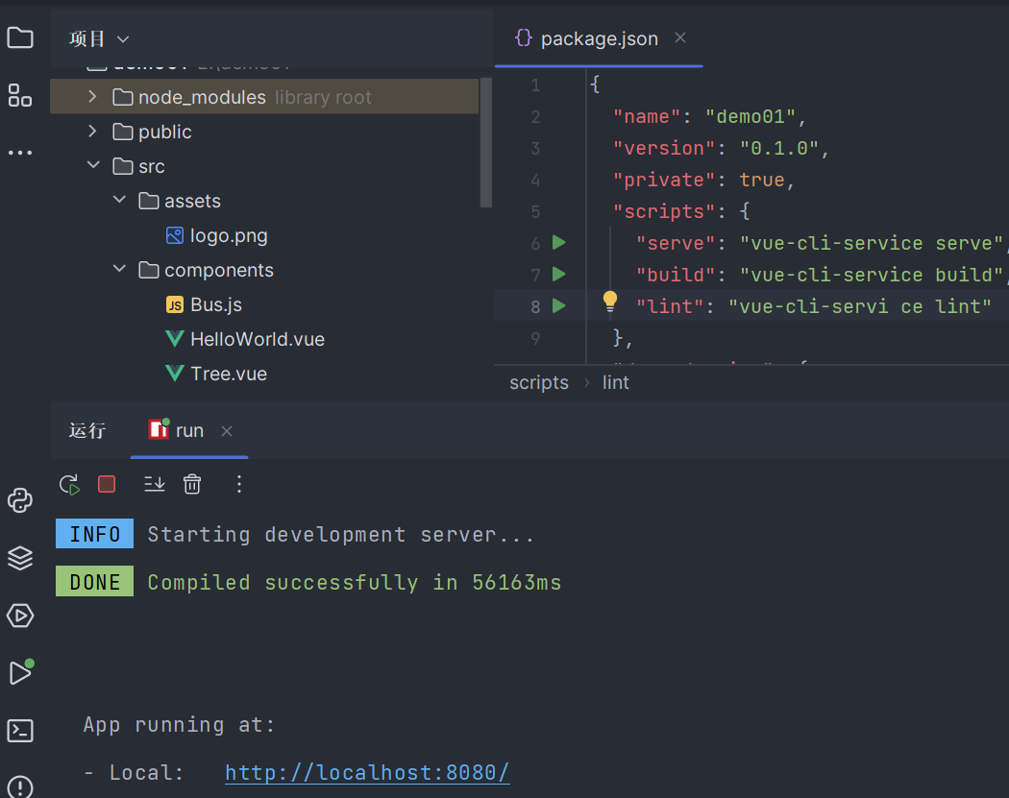Viewport: 1009px width, 798px height.
Task: Click the HelloWorld.vue Vue icon
Action: [174, 338]
